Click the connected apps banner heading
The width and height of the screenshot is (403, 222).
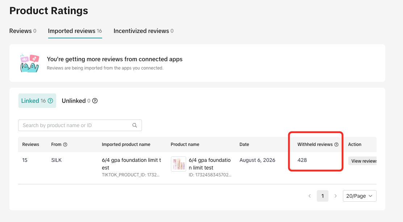(x=115, y=59)
